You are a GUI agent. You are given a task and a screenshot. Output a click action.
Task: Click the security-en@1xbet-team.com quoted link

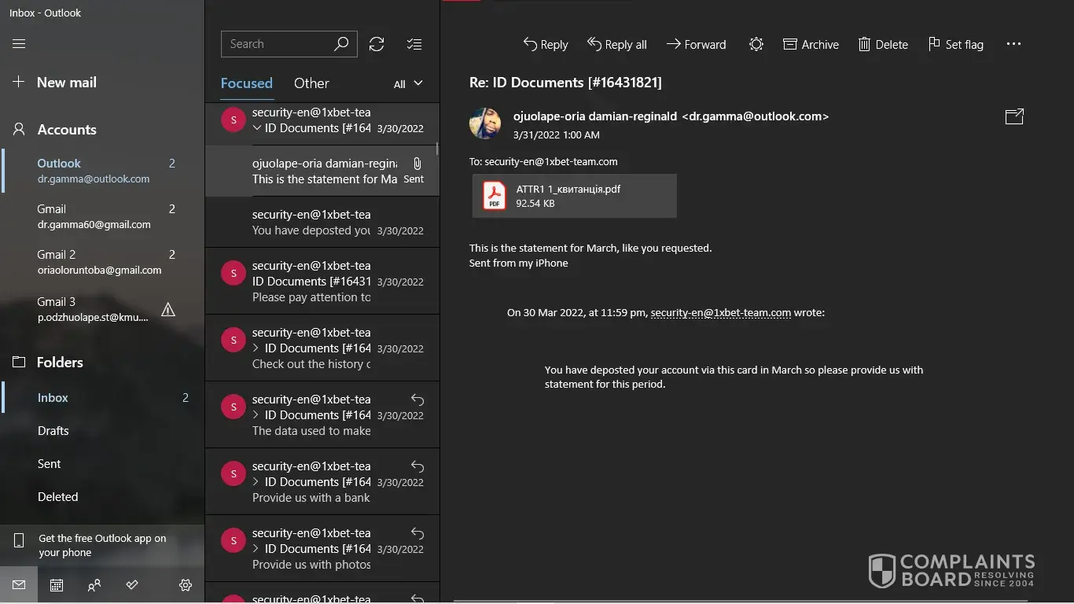(720, 313)
